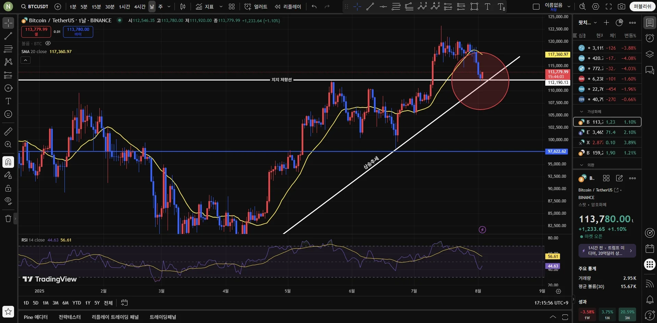Open the 지표 indicators button
Screen dimensions: 657x323
click(x=205, y=7)
